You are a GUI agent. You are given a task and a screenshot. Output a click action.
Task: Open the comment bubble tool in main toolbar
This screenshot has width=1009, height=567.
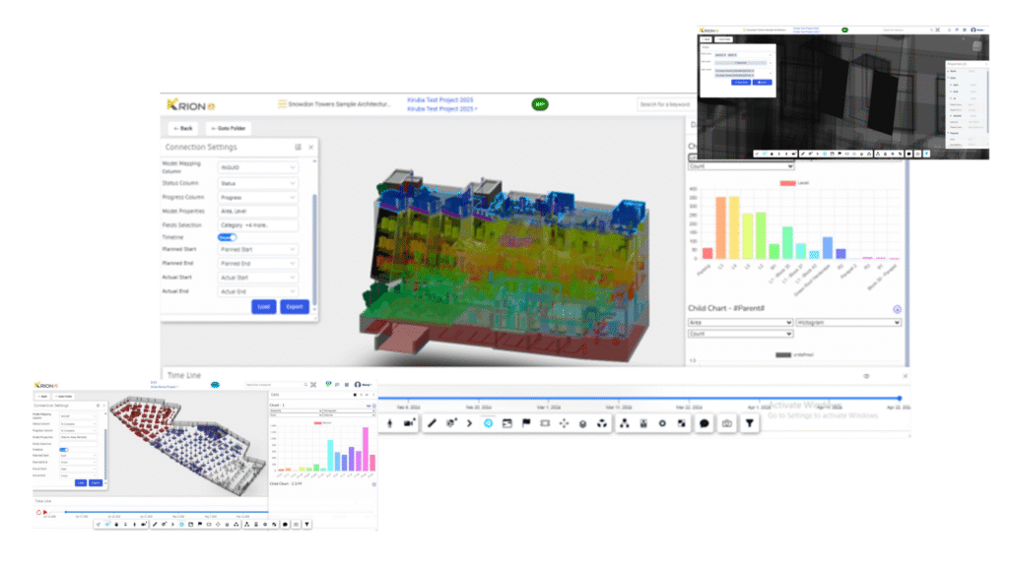pyautogui.click(x=705, y=423)
